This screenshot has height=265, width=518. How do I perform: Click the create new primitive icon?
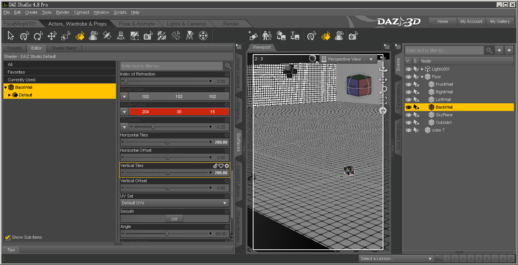point(253,36)
